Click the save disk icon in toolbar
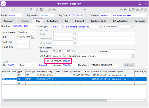This screenshot has width=149, height=108. pos(13,9)
